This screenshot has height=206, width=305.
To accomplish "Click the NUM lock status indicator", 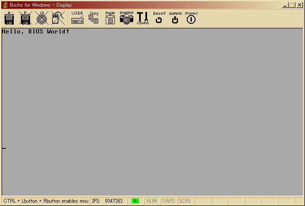I will pyautogui.click(x=152, y=201).
